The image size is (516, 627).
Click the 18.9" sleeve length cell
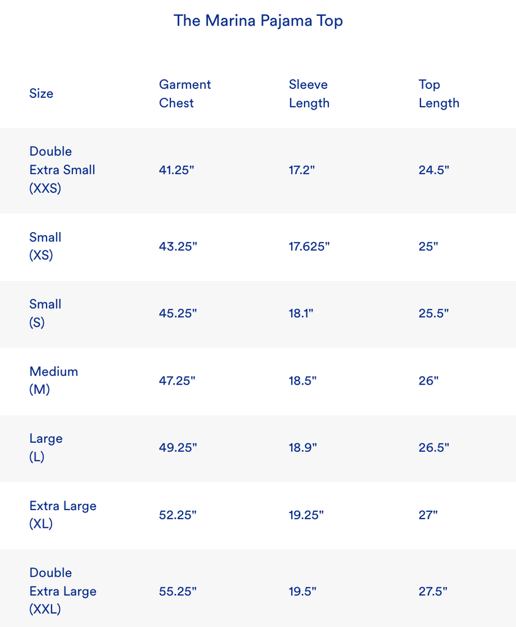click(x=303, y=448)
